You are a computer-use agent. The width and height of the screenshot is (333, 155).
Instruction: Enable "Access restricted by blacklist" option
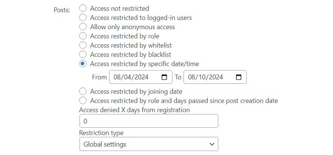(x=83, y=54)
